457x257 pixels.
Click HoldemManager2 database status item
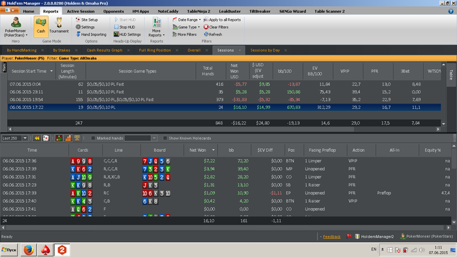(x=374, y=237)
